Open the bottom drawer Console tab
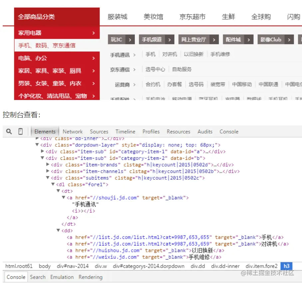The image size is (302, 284). (16, 277)
